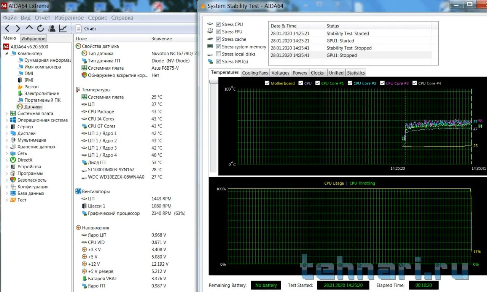Open the IPMI tree item icon
487x292 pixels.
(x=21, y=80)
